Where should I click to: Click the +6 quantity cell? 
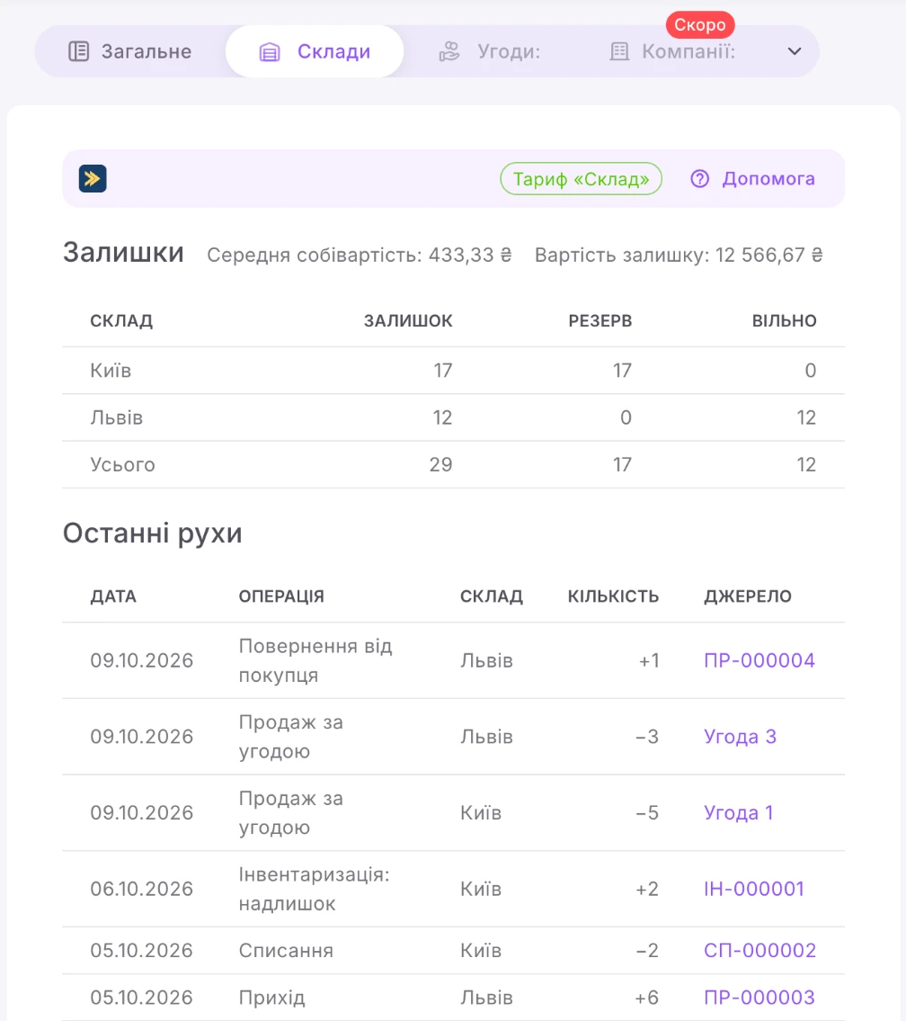tap(646, 997)
